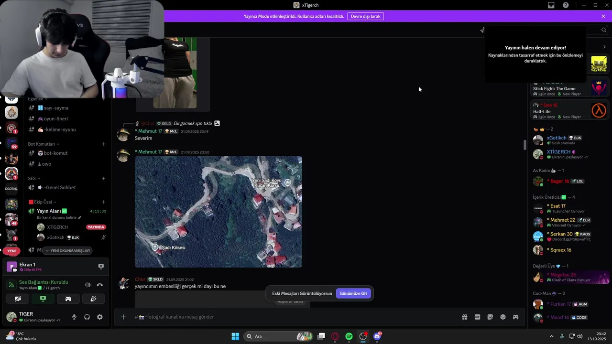
Task: Open the Half-Life activity card
Action: coord(570,111)
